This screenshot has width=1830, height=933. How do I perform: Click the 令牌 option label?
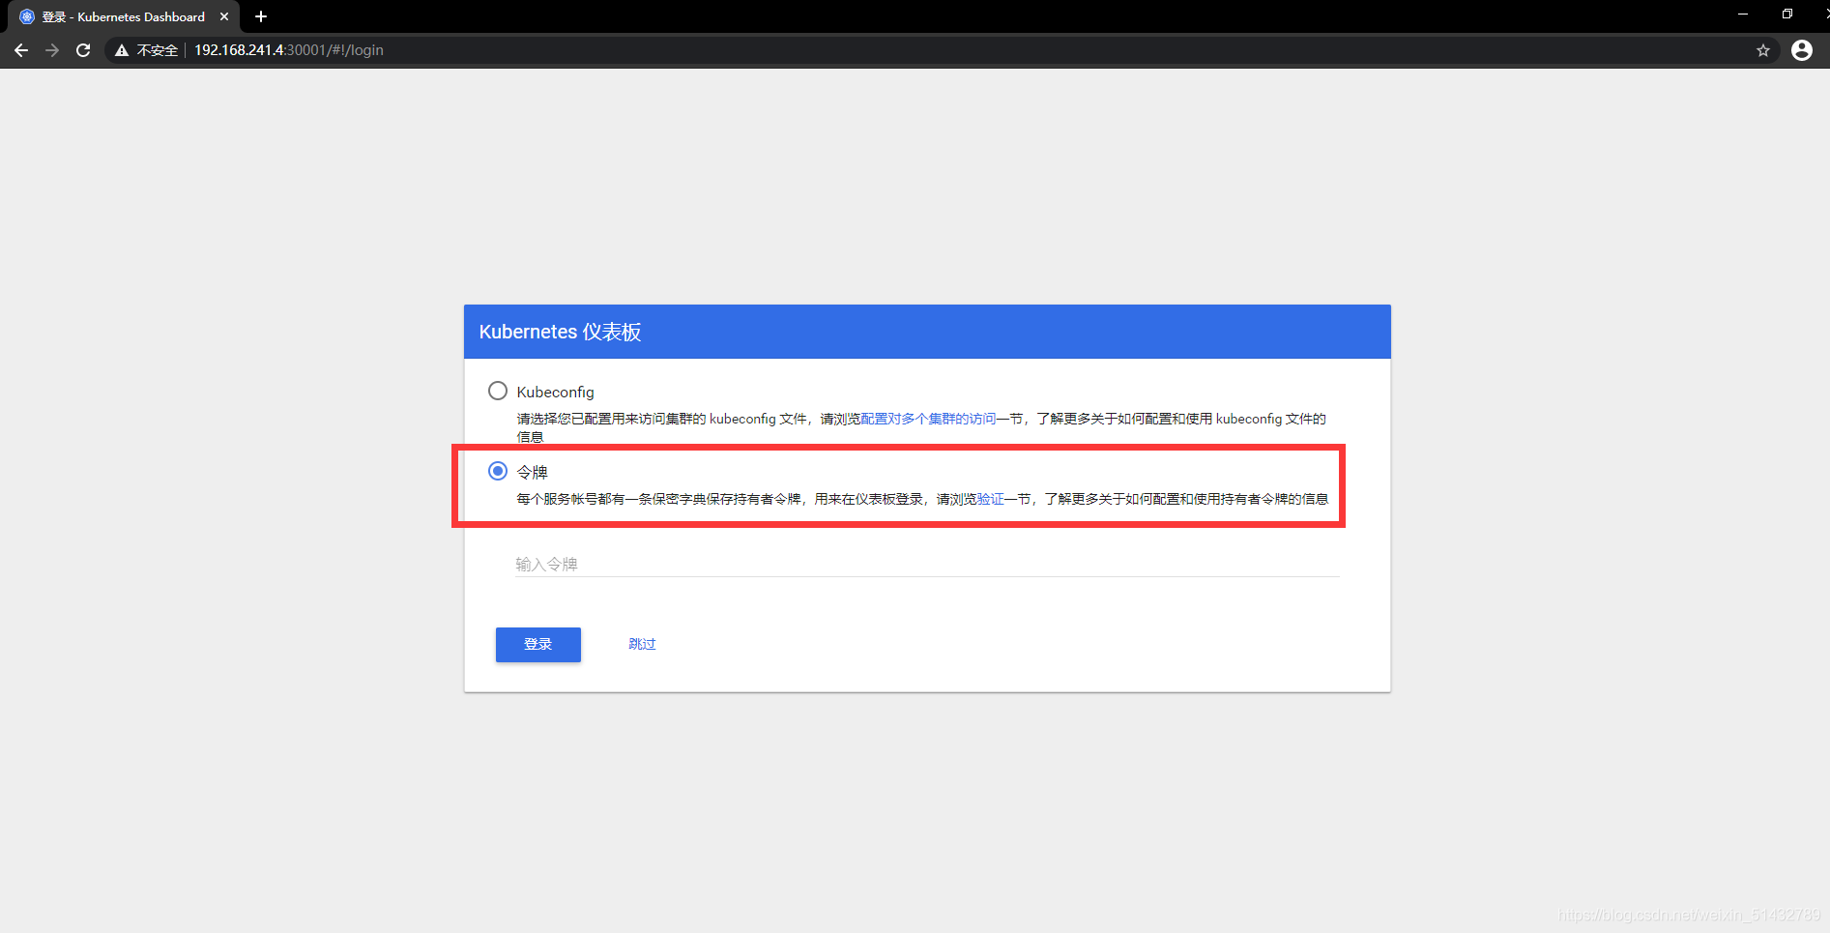[x=533, y=472]
